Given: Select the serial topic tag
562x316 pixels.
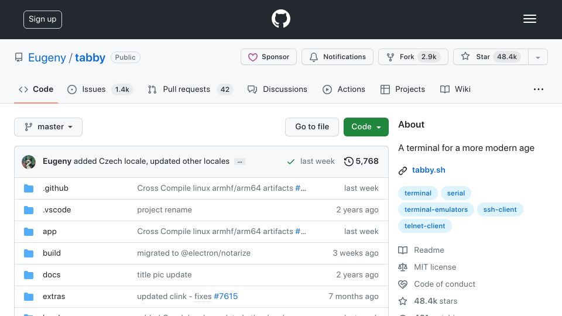Looking at the screenshot, I should click(456, 193).
